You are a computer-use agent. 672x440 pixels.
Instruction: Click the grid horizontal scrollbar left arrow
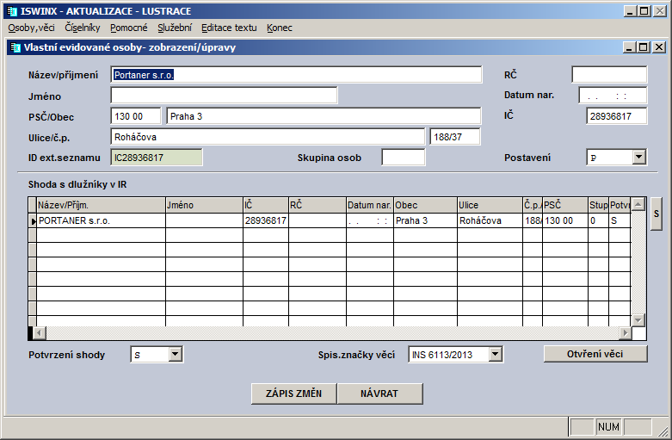[39, 332]
